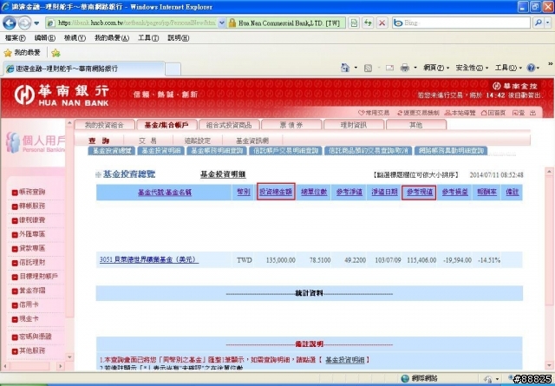Expand 其他服務 in the left sidebar
555x386 pixels.
pyautogui.click(x=29, y=350)
